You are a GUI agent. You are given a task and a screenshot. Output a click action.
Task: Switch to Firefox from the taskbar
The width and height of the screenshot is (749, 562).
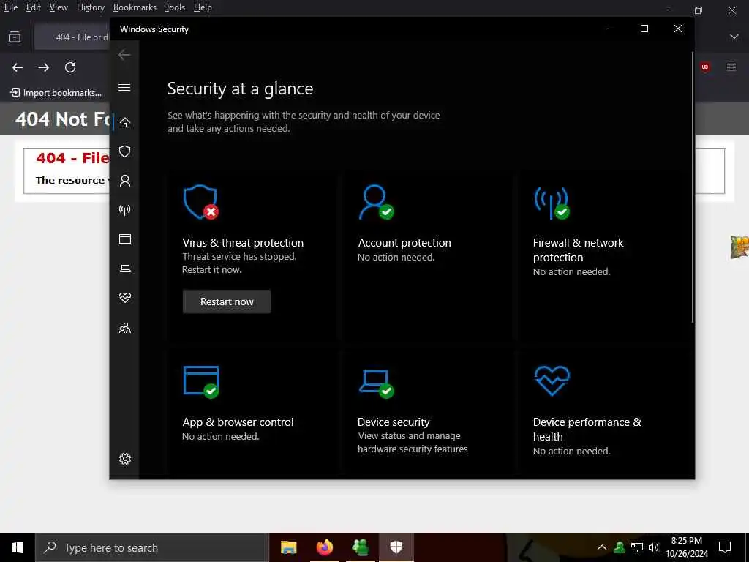click(x=324, y=547)
